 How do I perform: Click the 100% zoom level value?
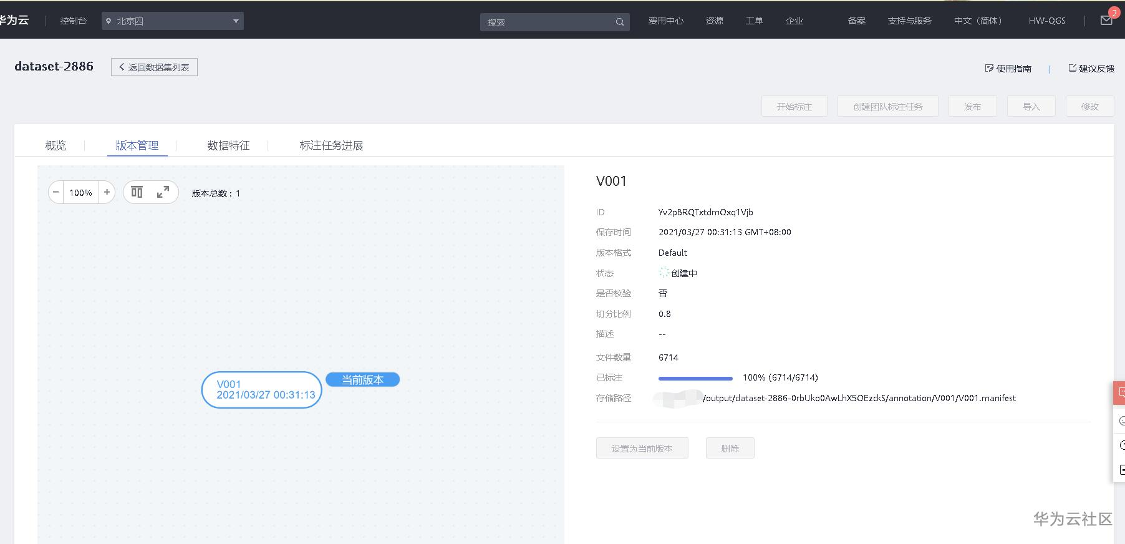[80, 193]
